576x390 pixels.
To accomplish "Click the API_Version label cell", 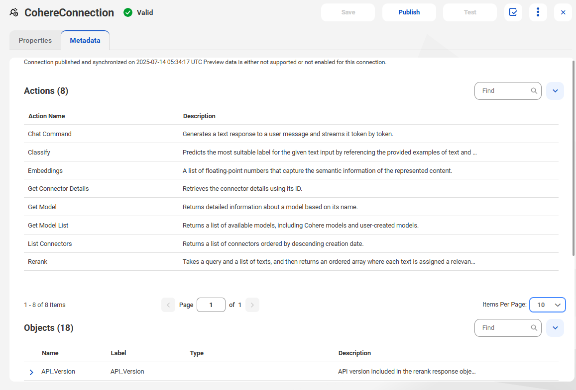I will [x=127, y=372].
